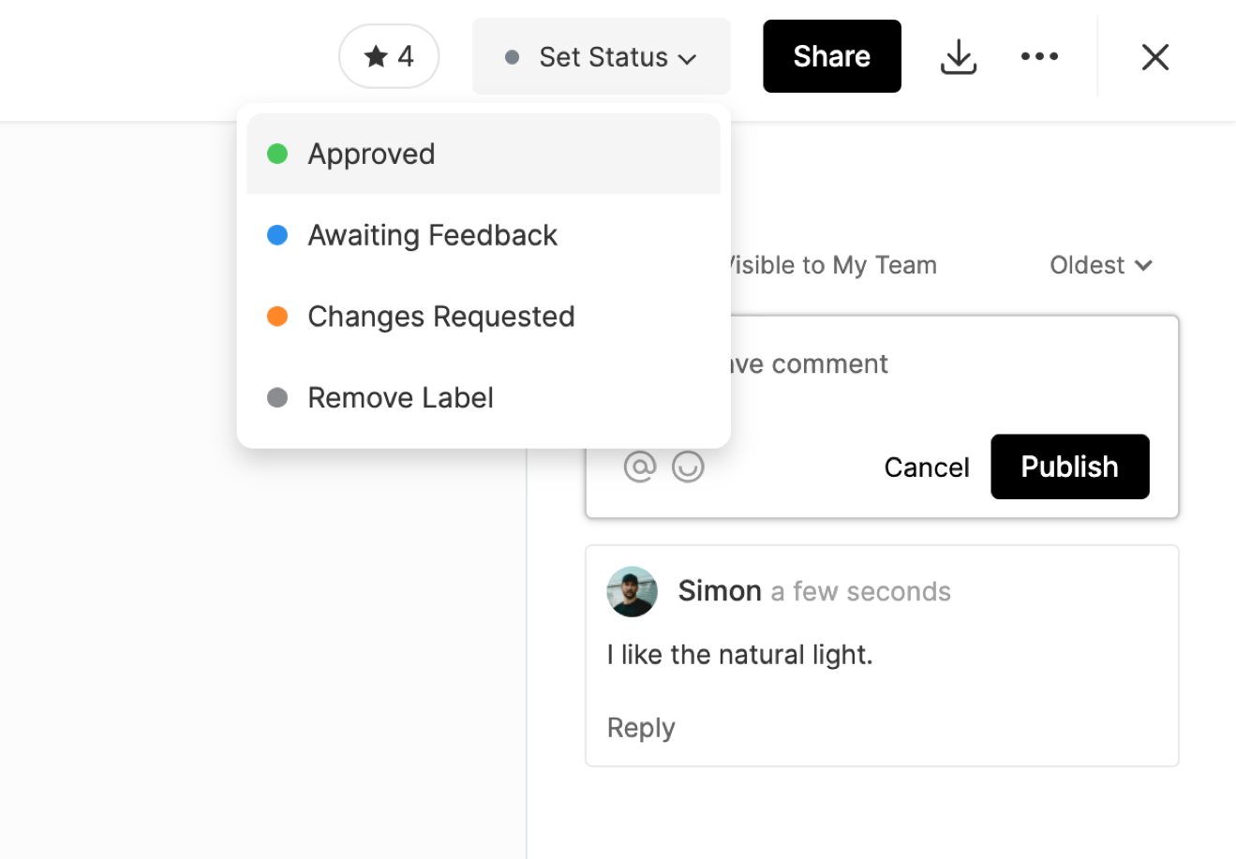Click the Visible to My Team label
1236x859 pixels.
tap(834, 265)
